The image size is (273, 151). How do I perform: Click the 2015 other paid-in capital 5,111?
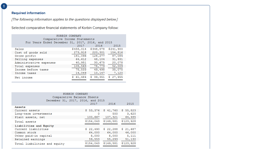coord(131,136)
